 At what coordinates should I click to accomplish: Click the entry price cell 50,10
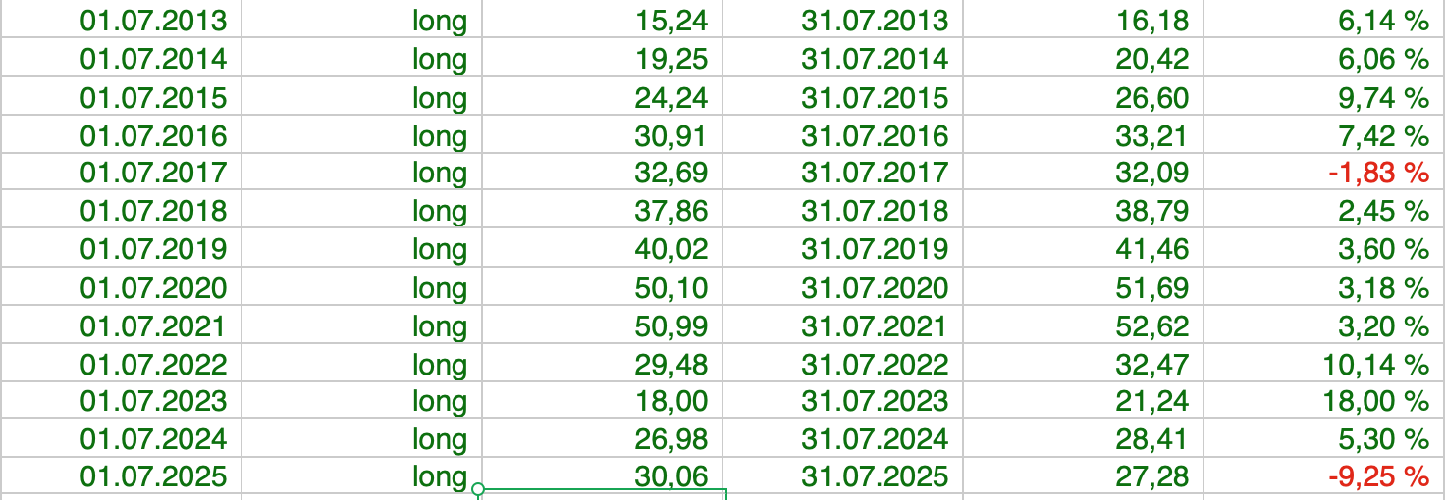671,288
